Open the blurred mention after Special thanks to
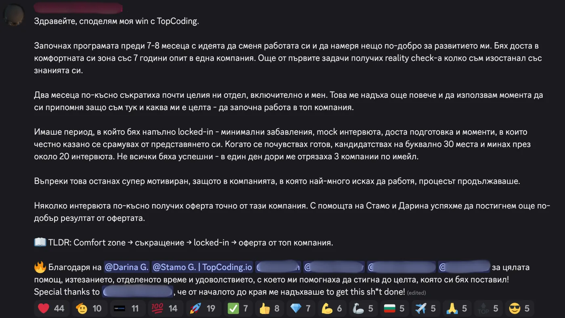565x318 pixels. [x=138, y=291]
